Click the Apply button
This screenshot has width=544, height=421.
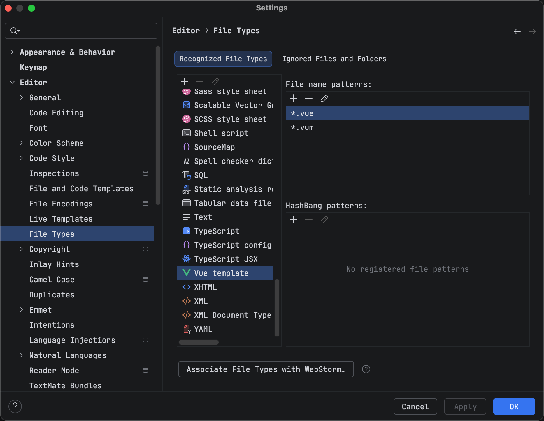coord(465,406)
